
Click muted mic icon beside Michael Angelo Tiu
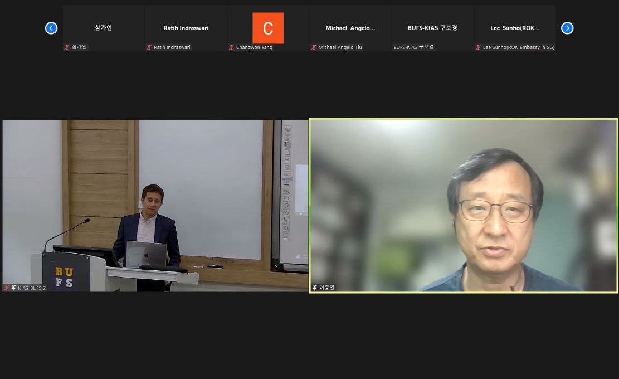[x=314, y=47]
